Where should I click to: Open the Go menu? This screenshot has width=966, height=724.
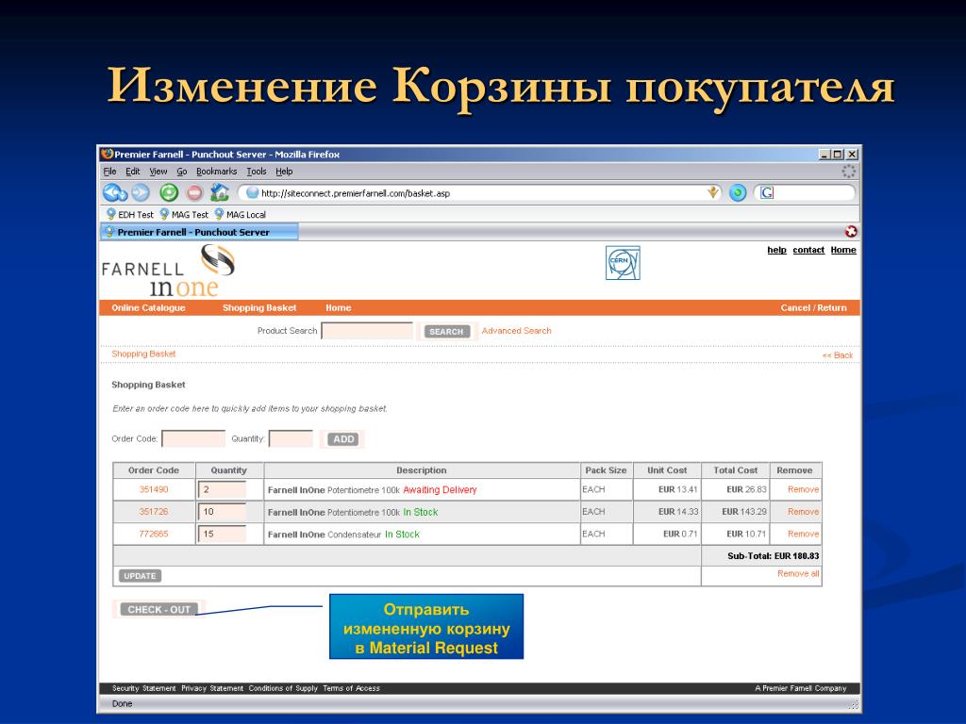[x=182, y=172]
